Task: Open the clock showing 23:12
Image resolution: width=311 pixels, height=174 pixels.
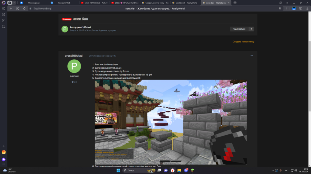Action: point(304,170)
